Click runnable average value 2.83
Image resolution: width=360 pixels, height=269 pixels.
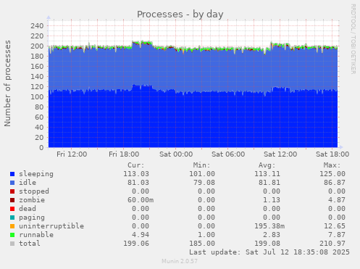point(272,235)
